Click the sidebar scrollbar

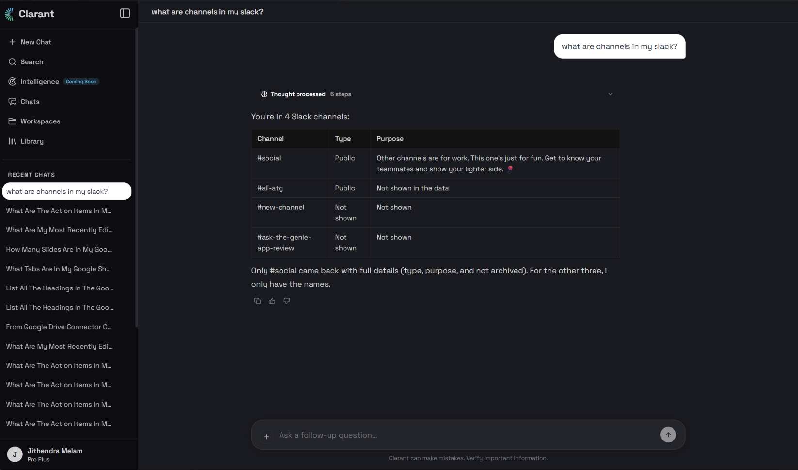tap(137, 178)
